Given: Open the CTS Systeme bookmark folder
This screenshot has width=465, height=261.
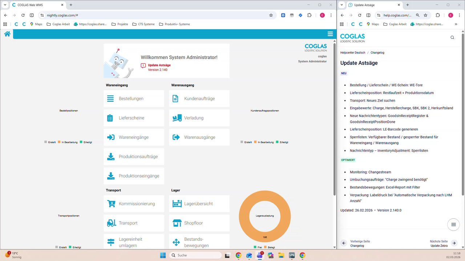Looking at the screenshot, I should click(x=143, y=24).
